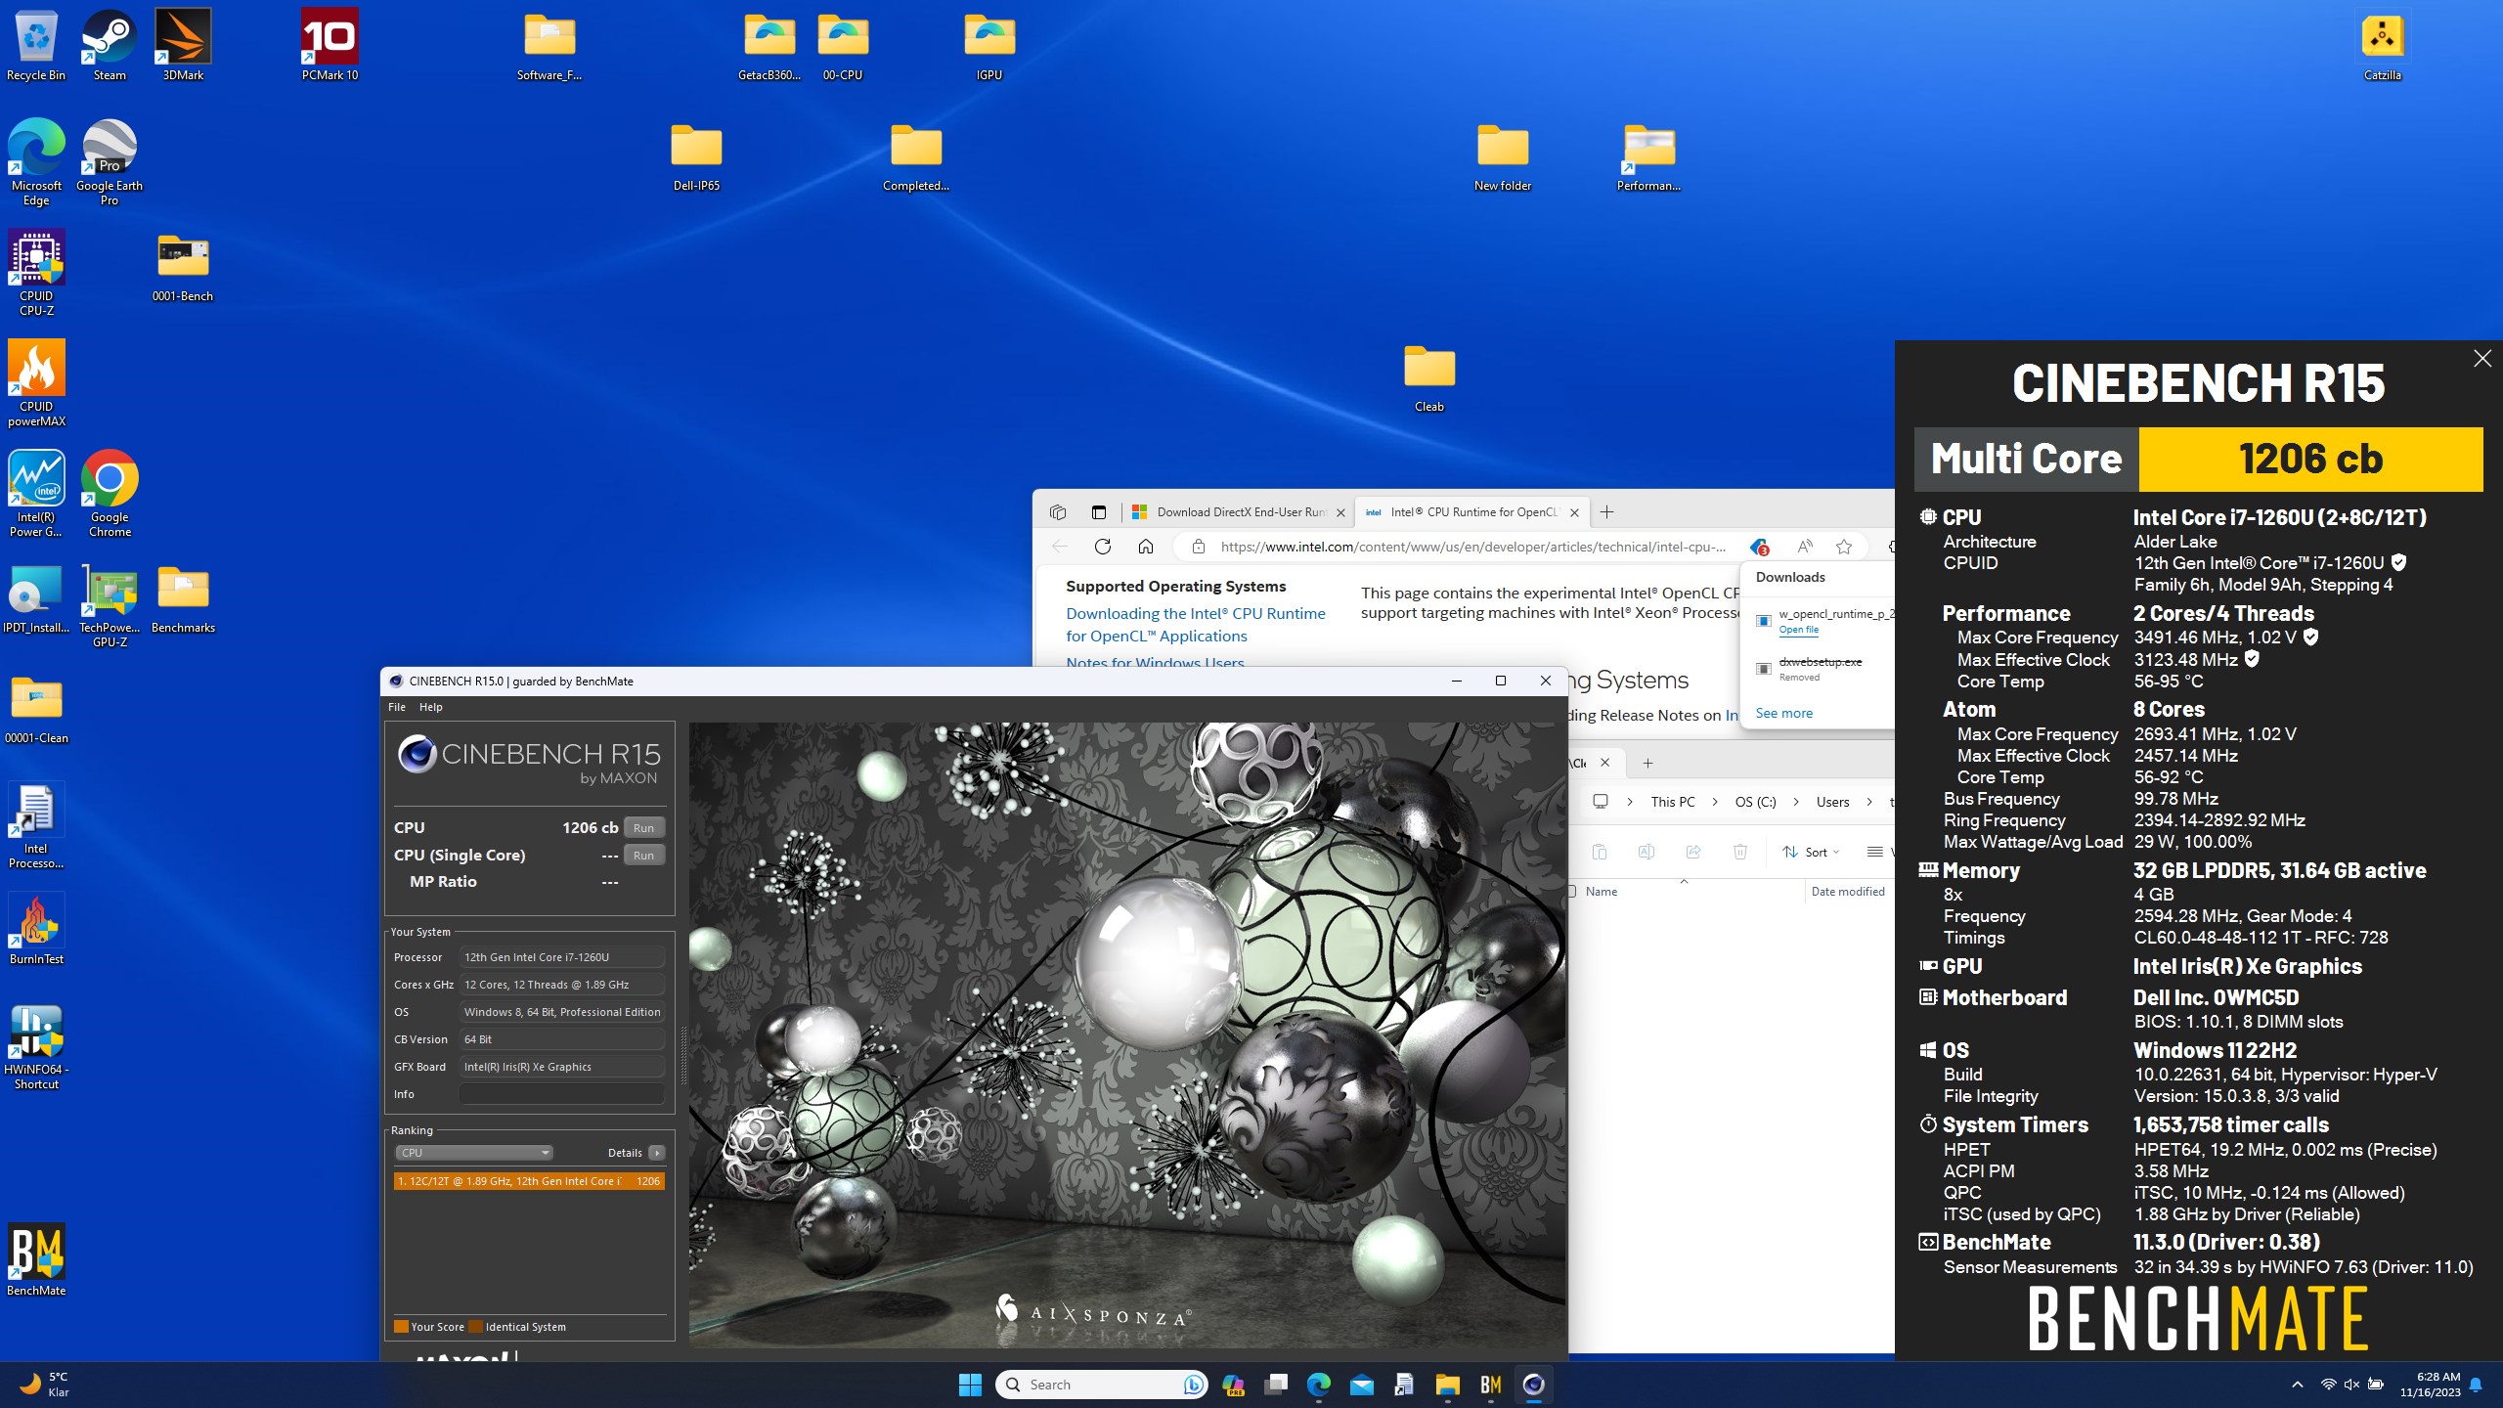
Task: Add page to favorites with star icon
Action: (1843, 547)
